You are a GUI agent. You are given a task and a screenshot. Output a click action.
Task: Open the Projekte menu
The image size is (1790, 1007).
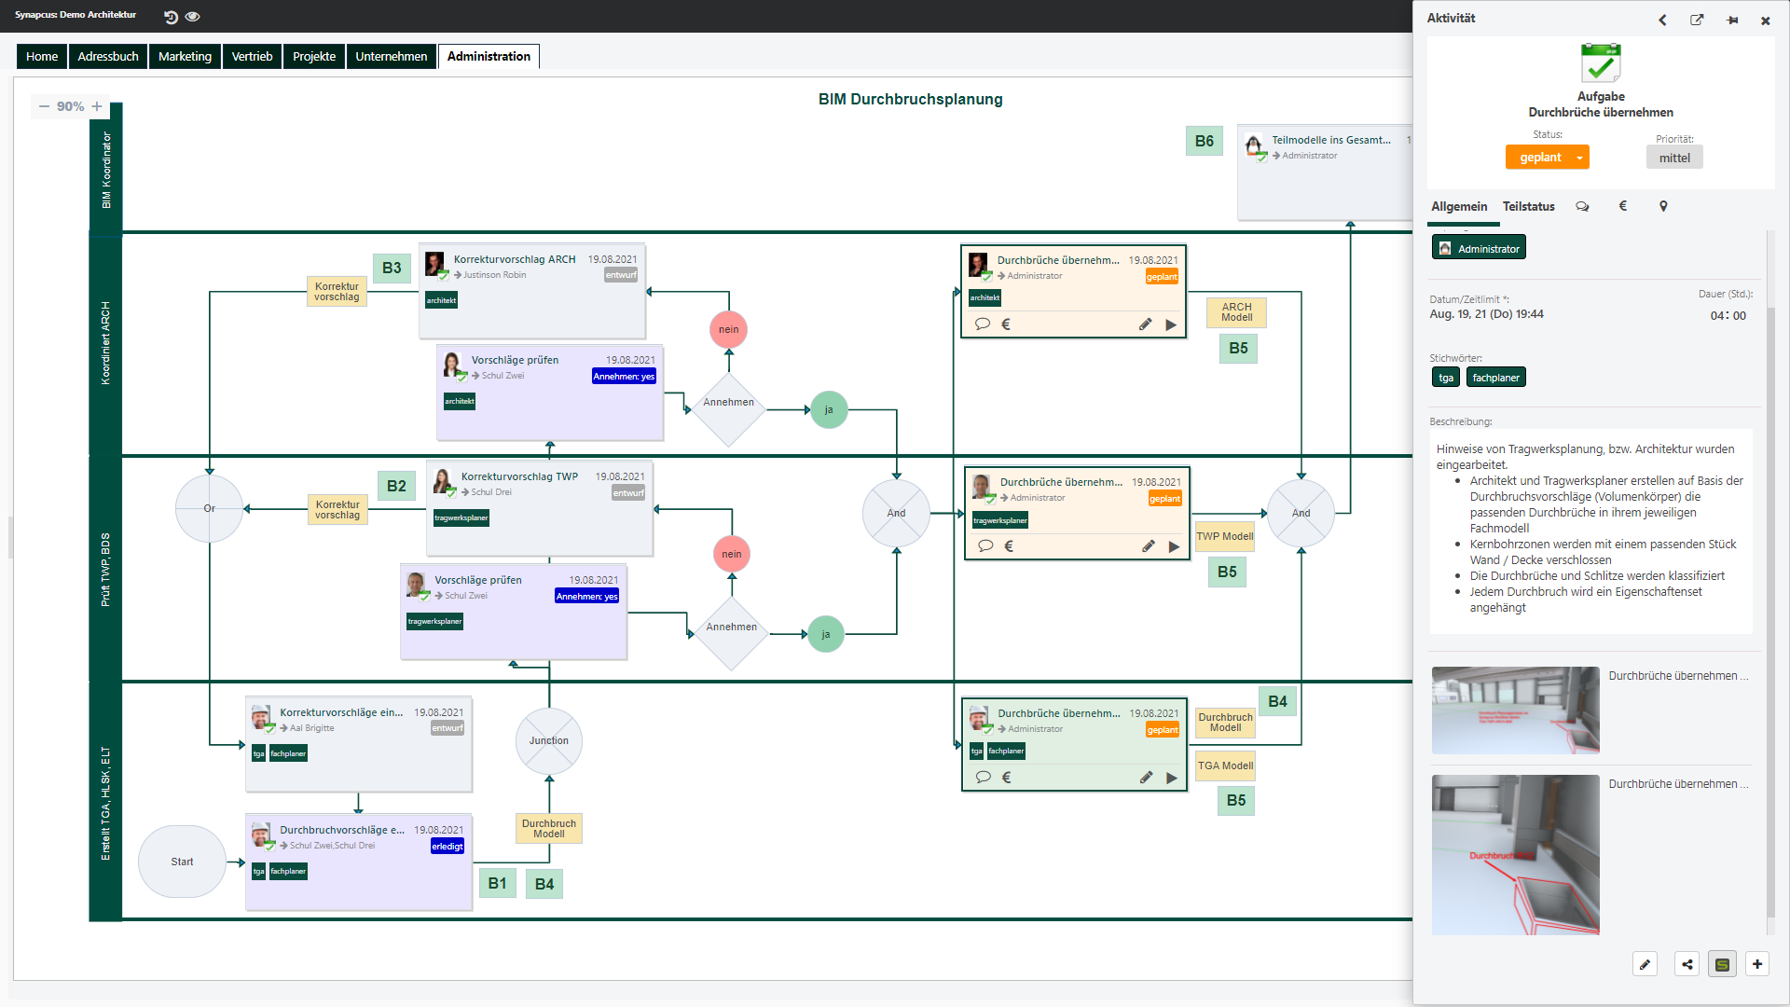point(314,56)
